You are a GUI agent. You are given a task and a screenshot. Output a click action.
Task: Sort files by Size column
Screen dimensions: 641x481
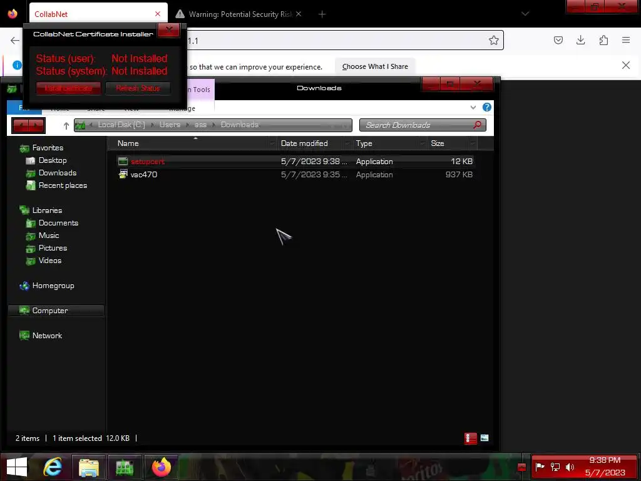pyautogui.click(x=438, y=143)
